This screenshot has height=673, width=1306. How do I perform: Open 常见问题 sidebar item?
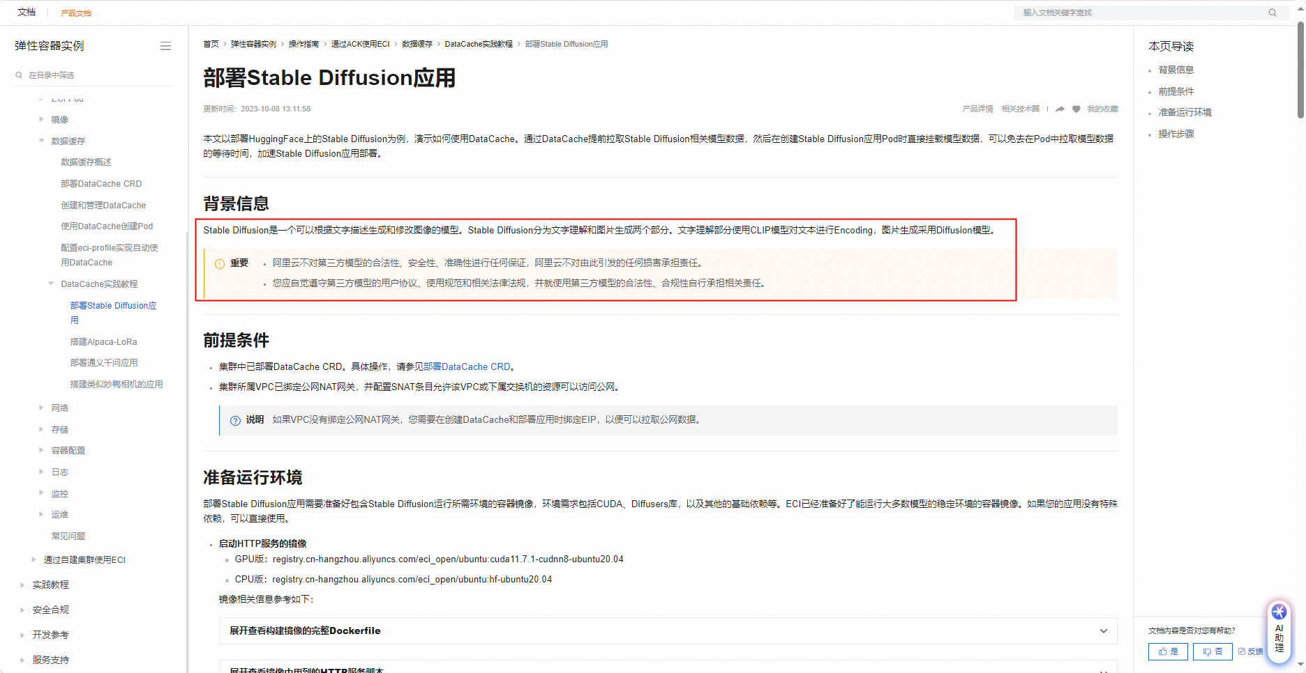coord(68,536)
